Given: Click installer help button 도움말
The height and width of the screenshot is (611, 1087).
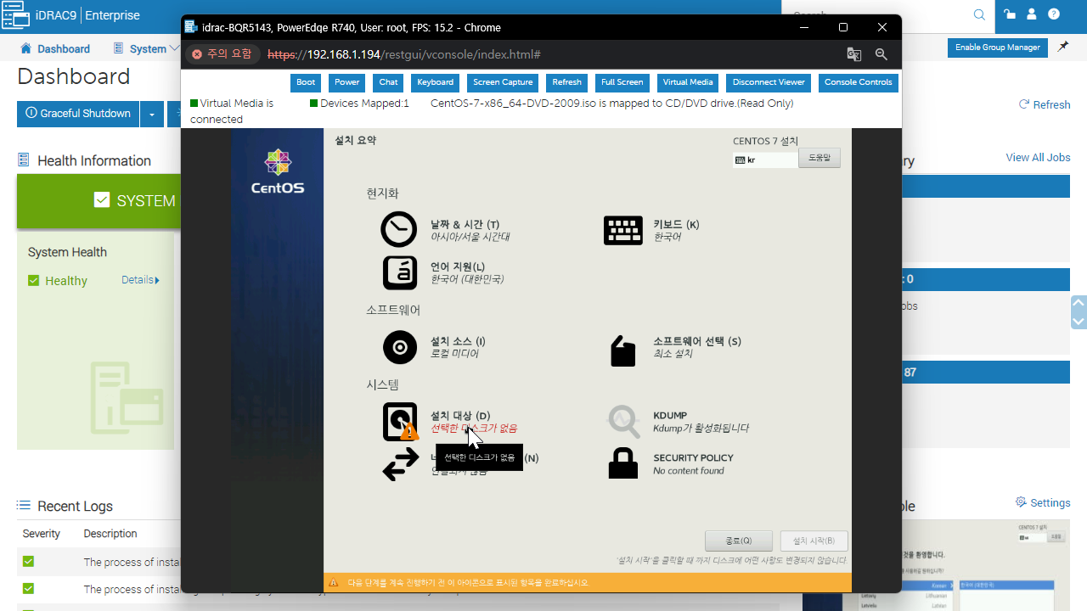Looking at the screenshot, I should pyautogui.click(x=819, y=158).
